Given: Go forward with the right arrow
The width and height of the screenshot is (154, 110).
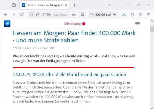Looking at the screenshot, I should click(x=14, y=14).
